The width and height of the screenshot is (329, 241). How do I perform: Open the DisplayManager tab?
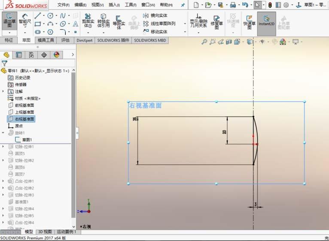[56, 55]
